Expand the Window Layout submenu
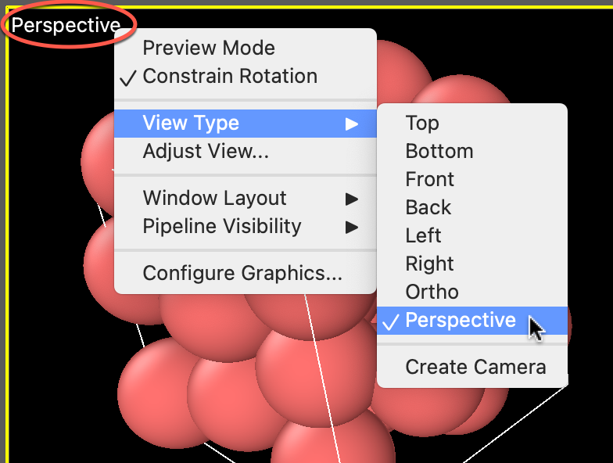Viewport: 613px width, 463px height. (x=214, y=198)
